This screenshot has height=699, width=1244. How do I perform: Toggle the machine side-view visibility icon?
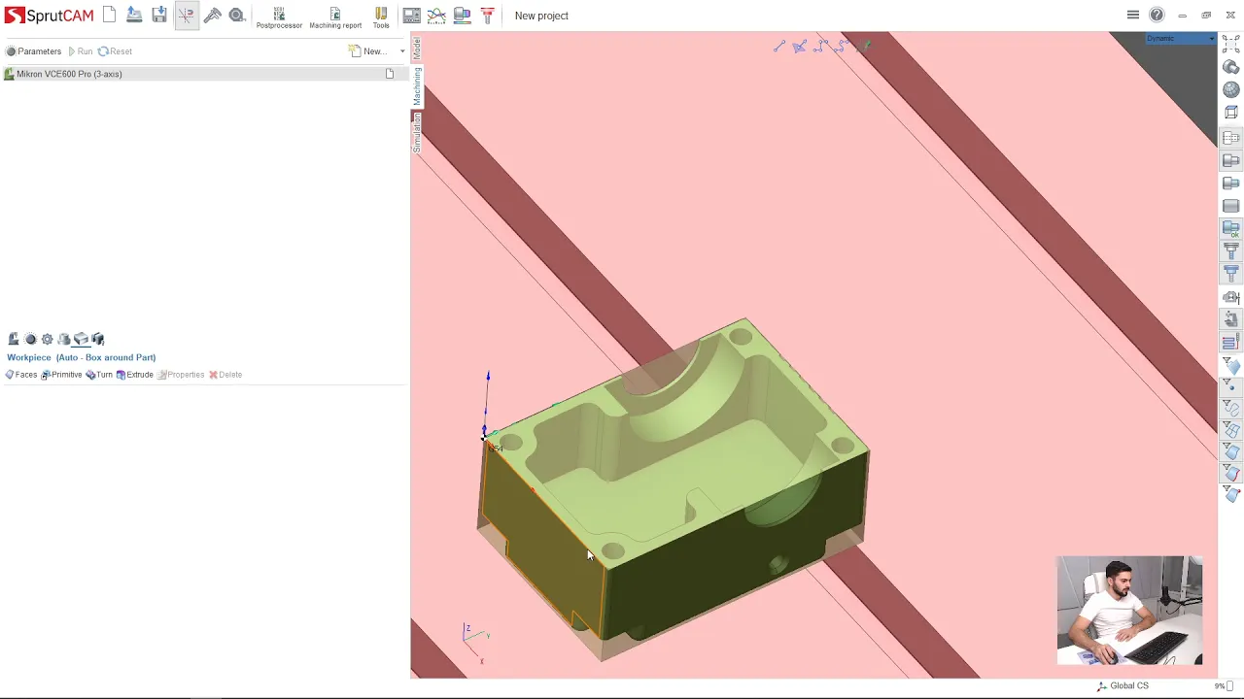[x=1231, y=298]
